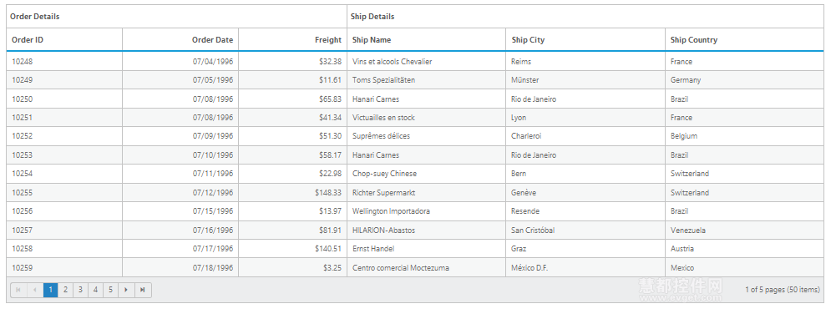Navigate to page 5 in pager
Screen dimensions: 831x309
point(111,290)
